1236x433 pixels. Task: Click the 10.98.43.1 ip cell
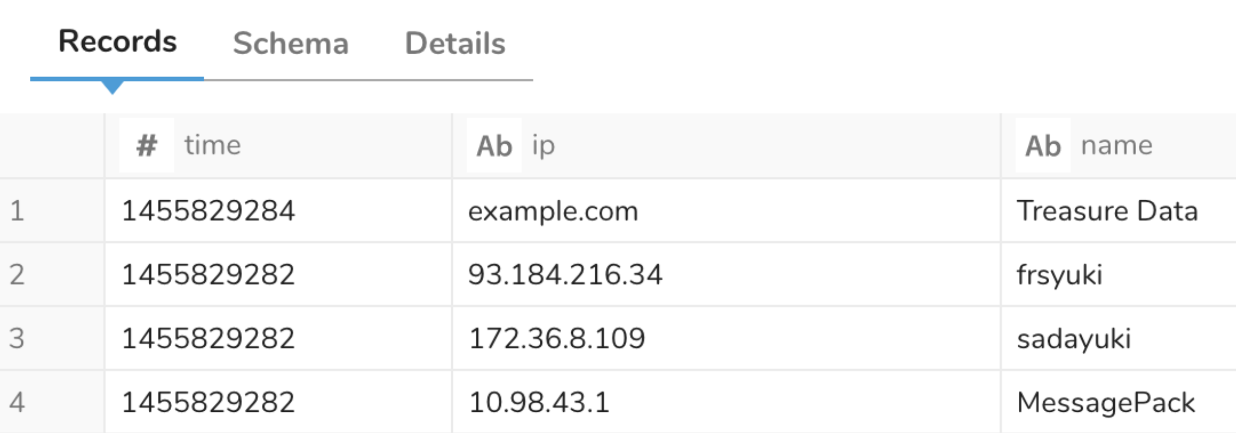(539, 402)
